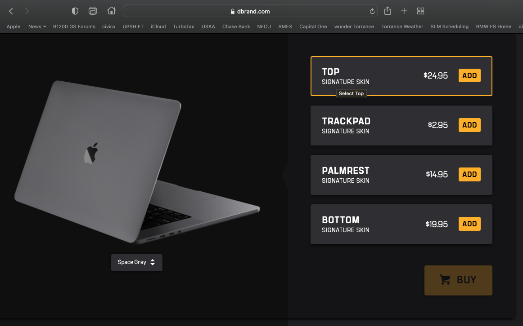Click the $14.95 Palmrest price

tap(437, 174)
